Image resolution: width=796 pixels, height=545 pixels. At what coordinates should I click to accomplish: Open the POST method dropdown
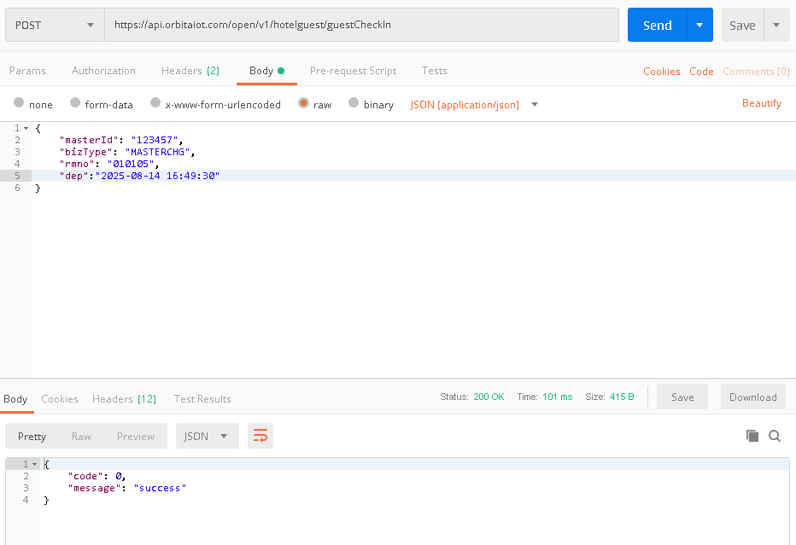[55, 26]
